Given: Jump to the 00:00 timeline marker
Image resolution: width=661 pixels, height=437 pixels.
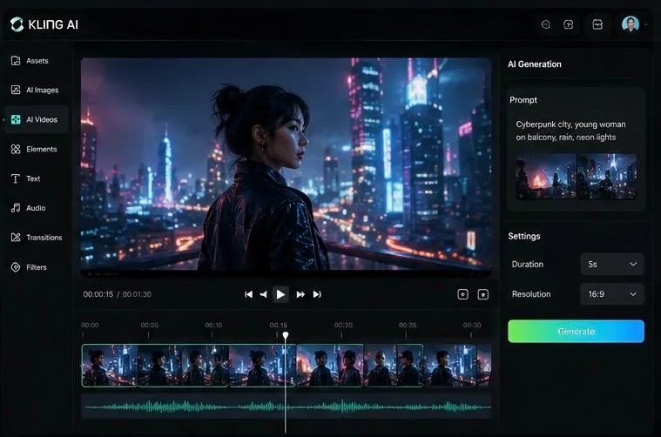Looking at the screenshot, I should coord(90,325).
